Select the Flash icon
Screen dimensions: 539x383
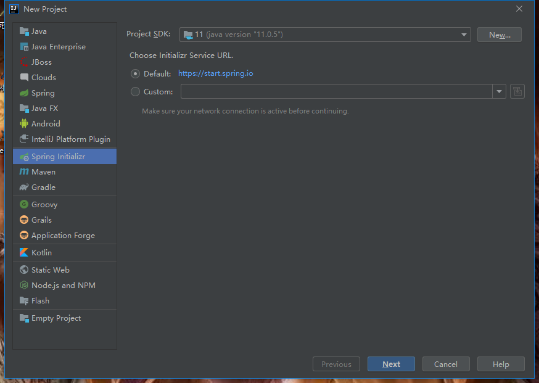pyautogui.click(x=24, y=301)
